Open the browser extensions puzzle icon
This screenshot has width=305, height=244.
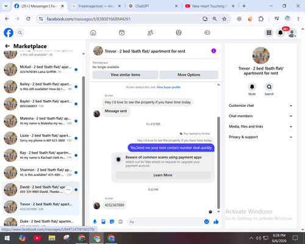coord(261,19)
